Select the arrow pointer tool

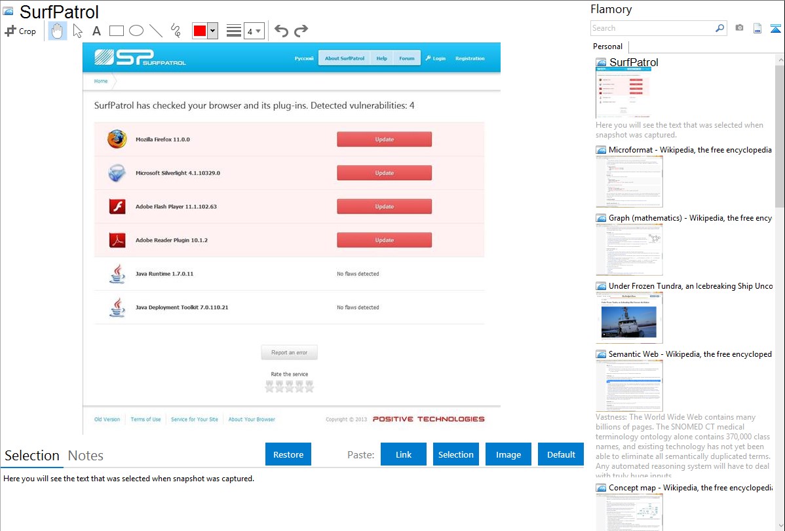tap(77, 31)
